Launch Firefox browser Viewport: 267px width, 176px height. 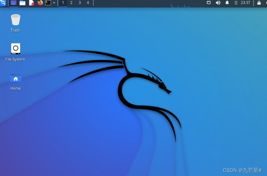click(40, 3)
